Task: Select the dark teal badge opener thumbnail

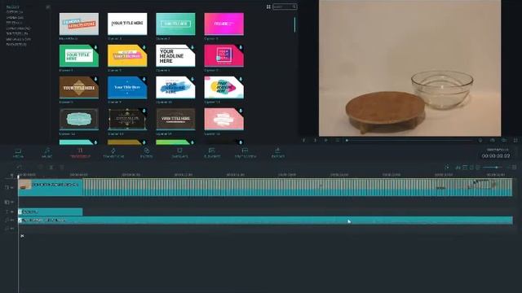Action: pyautogui.click(x=79, y=119)
